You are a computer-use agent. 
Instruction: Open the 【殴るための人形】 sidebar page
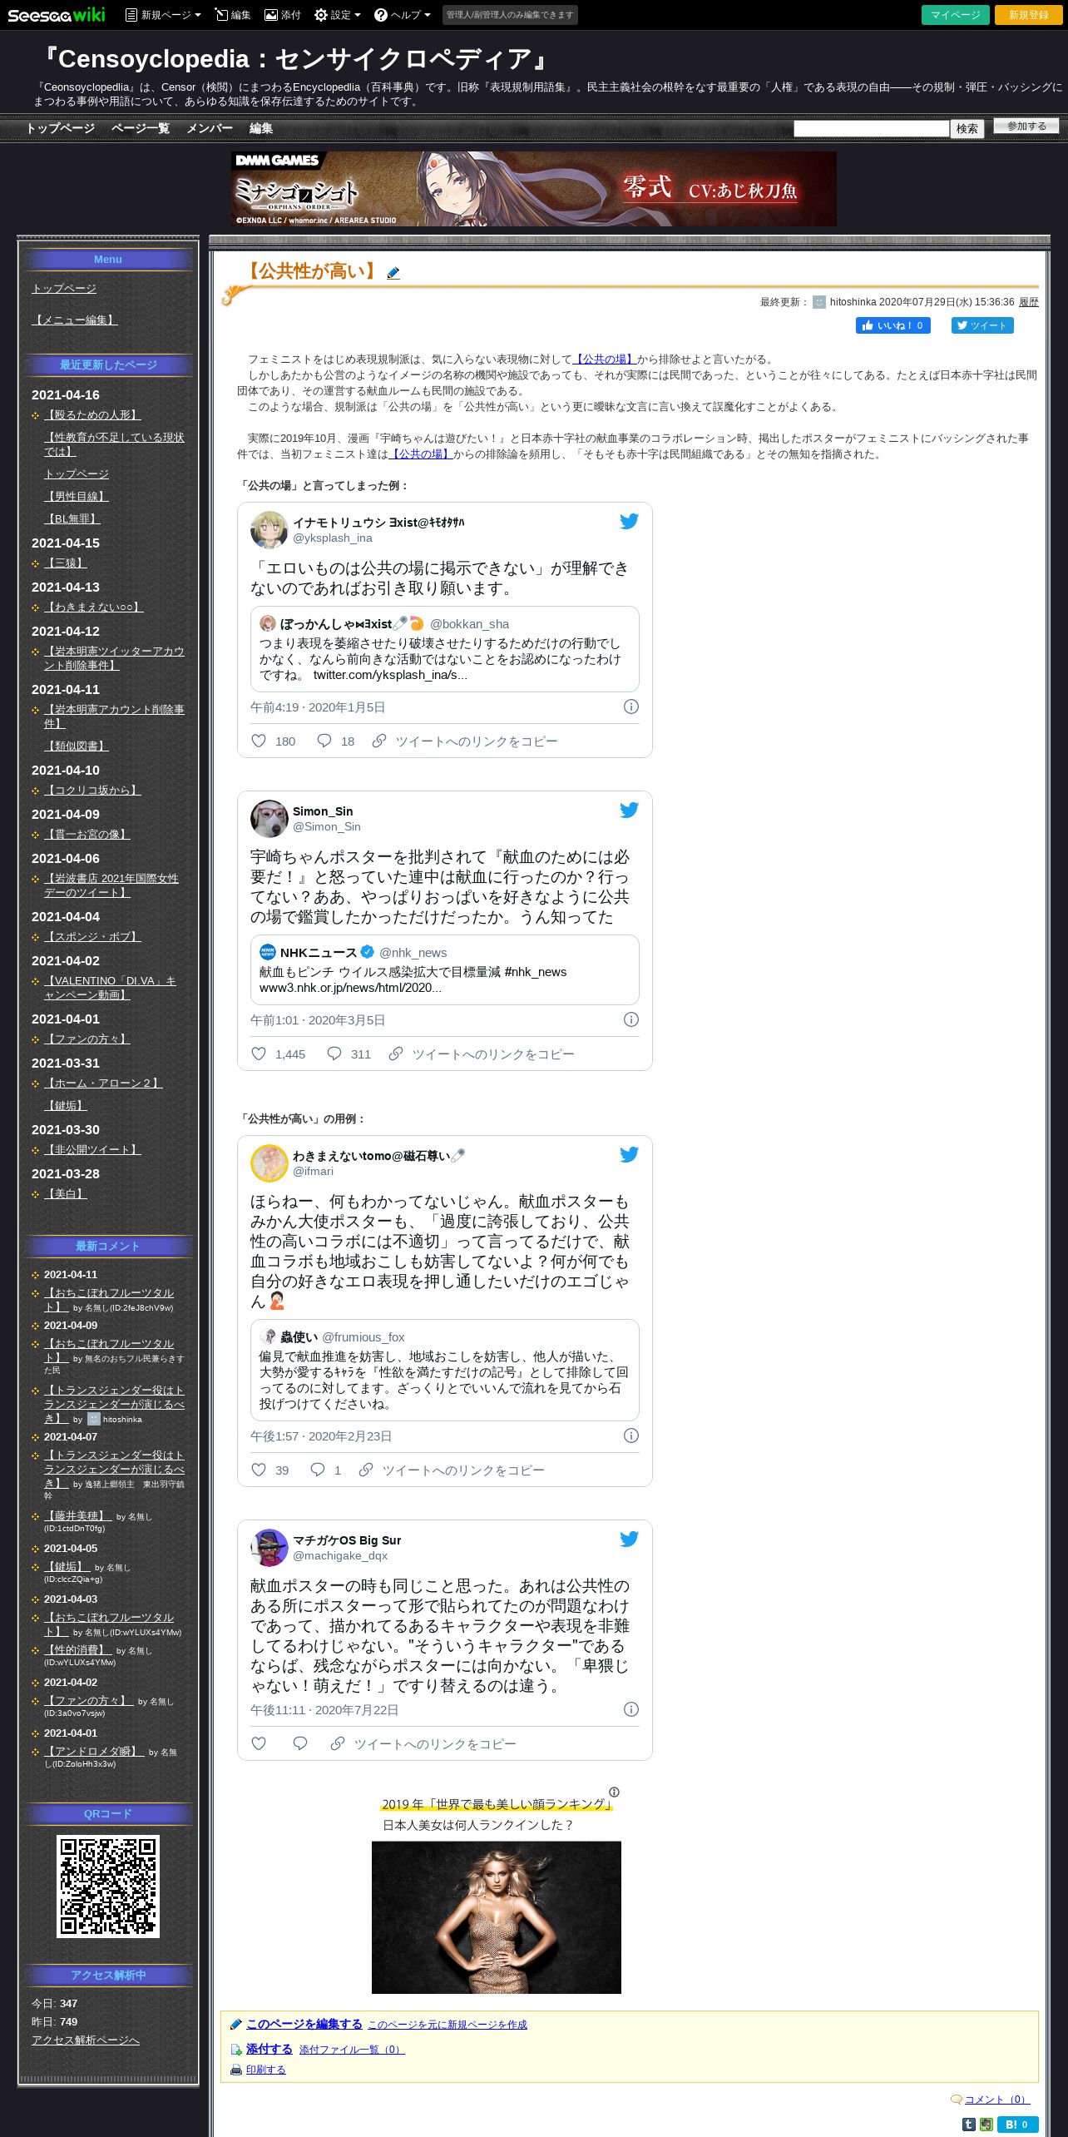click(x=92, y=414)
